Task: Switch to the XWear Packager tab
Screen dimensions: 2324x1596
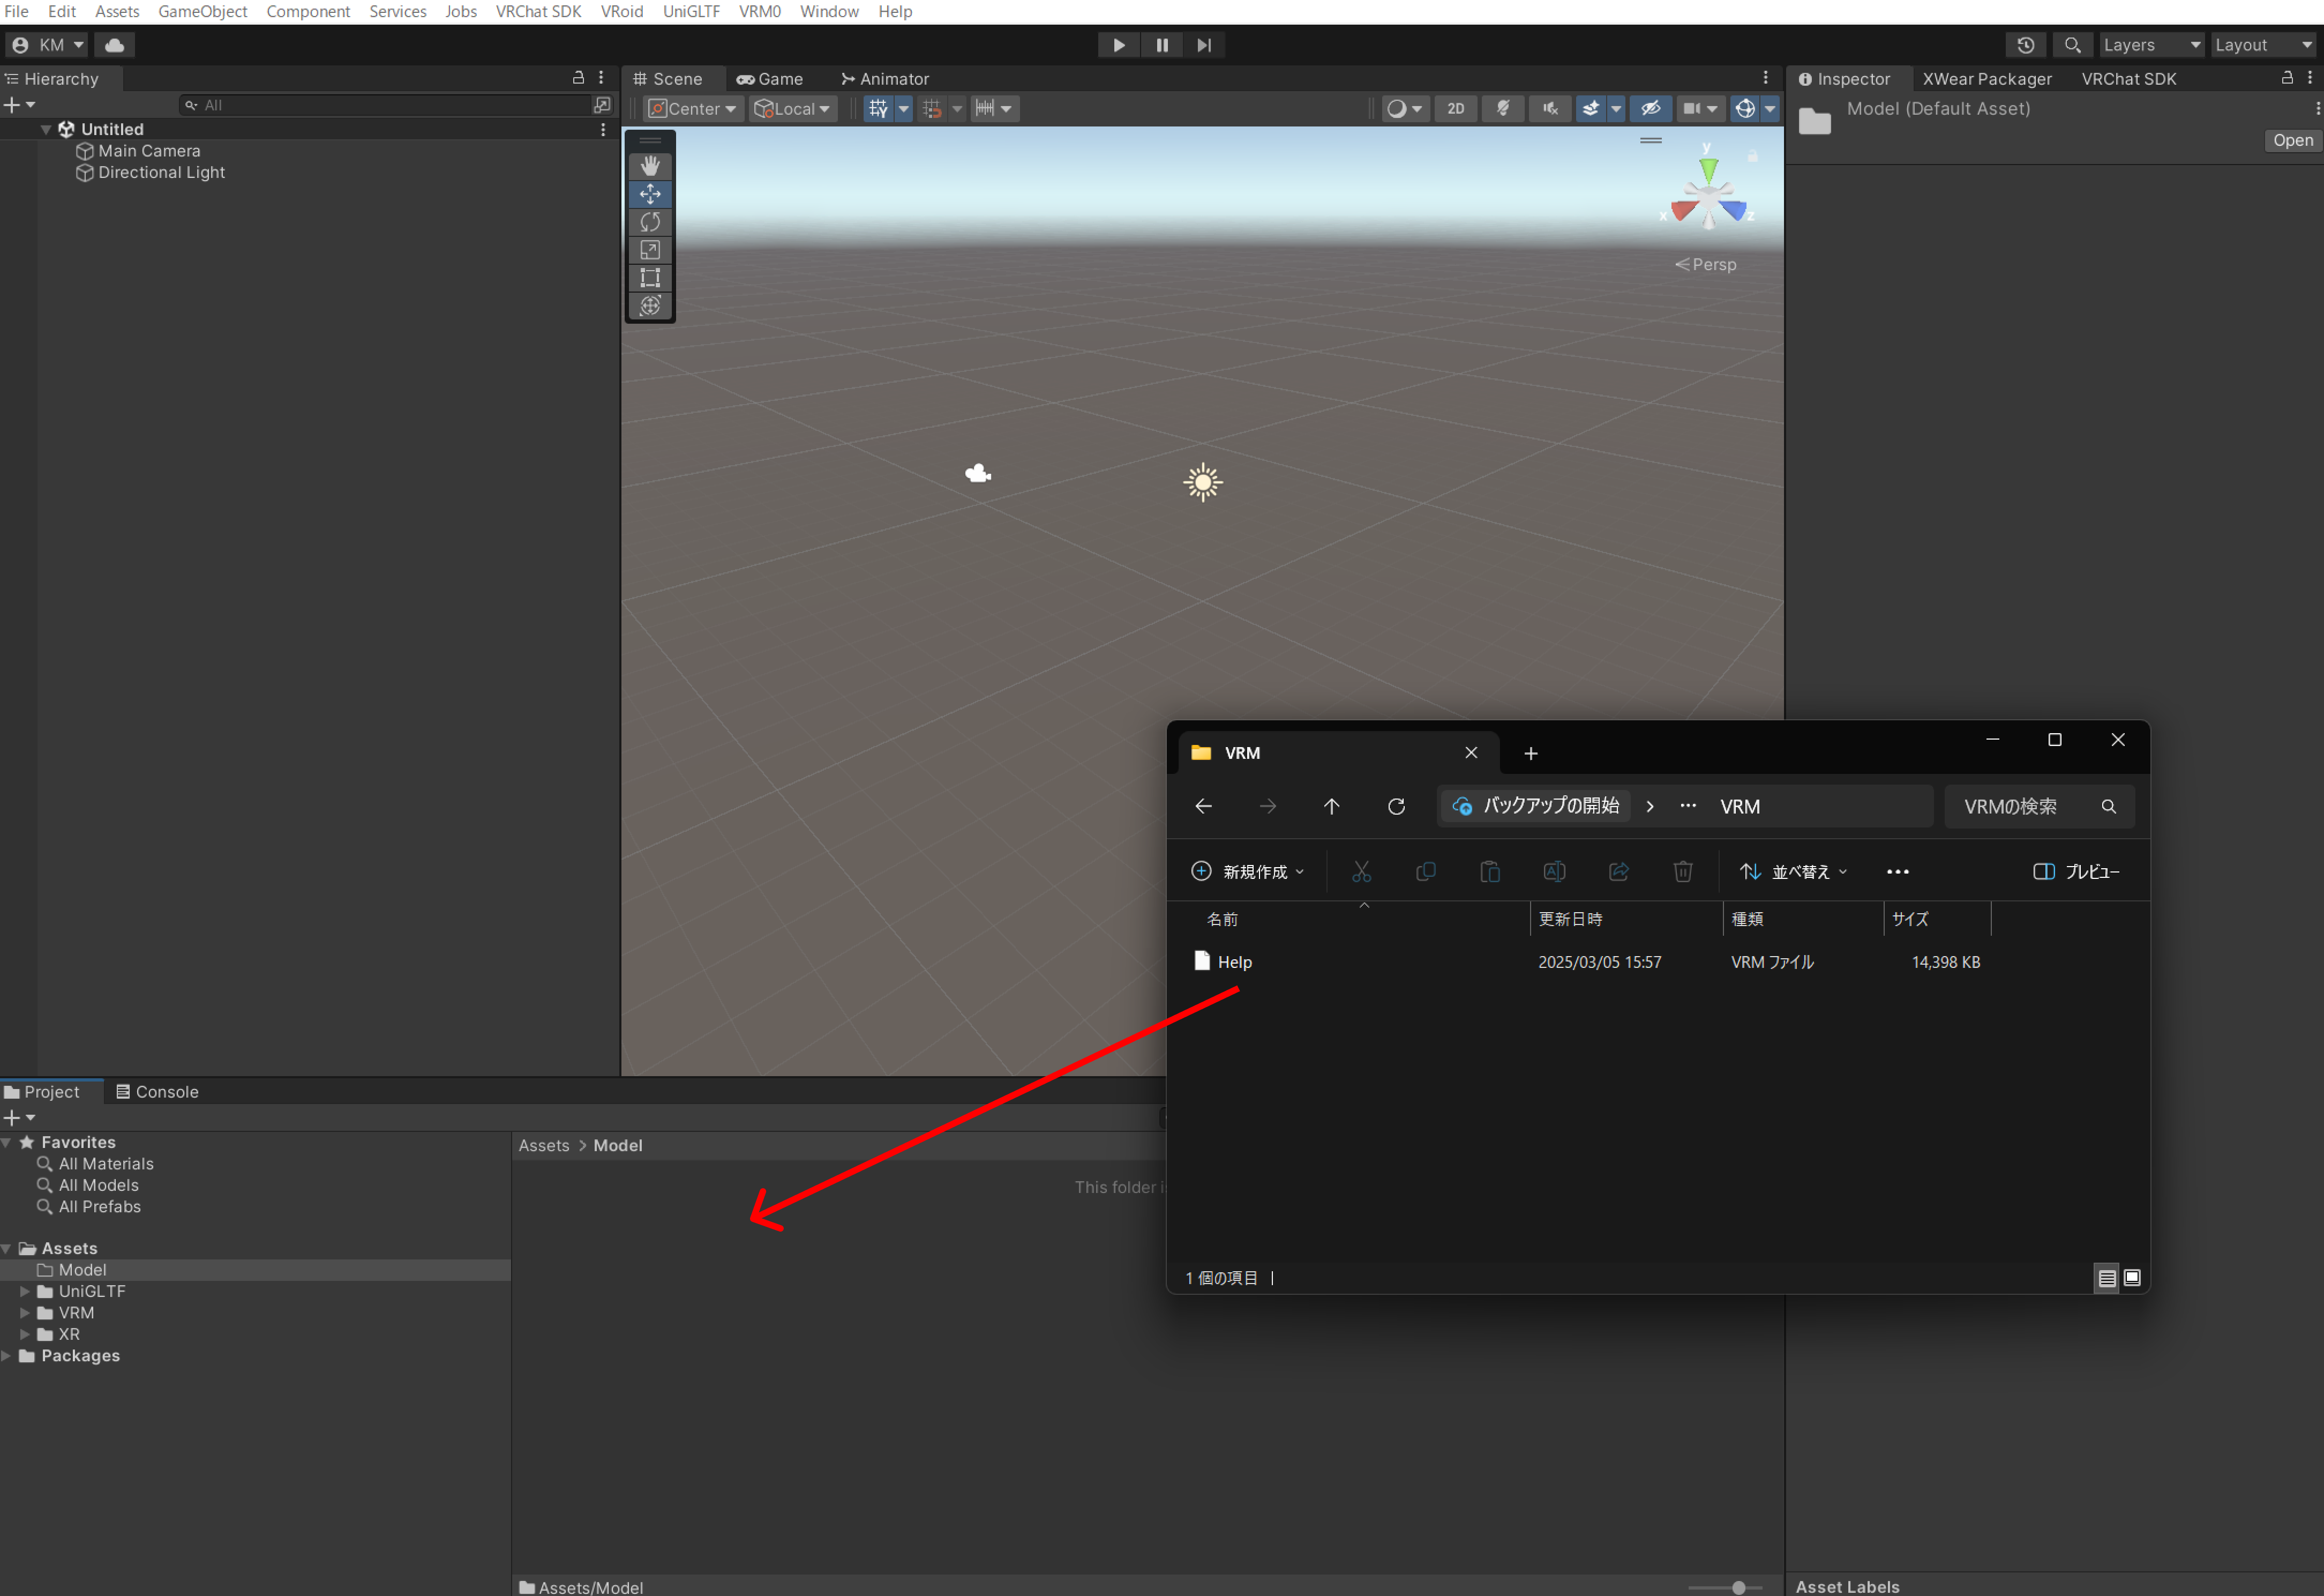Action: pos(1986,79)
